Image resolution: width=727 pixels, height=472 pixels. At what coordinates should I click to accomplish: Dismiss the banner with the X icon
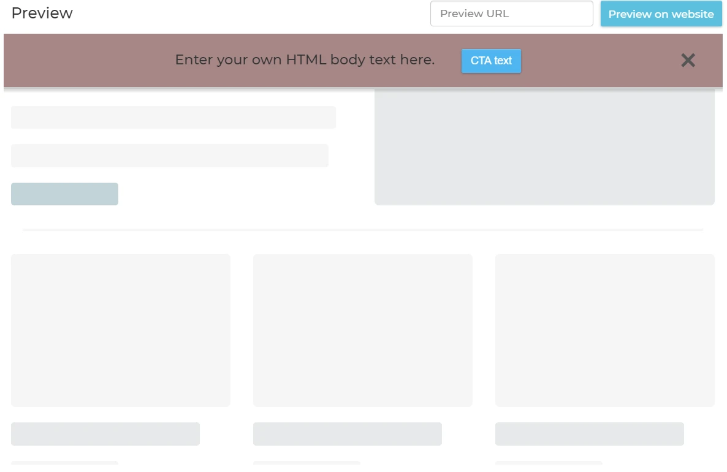(688, 60)
